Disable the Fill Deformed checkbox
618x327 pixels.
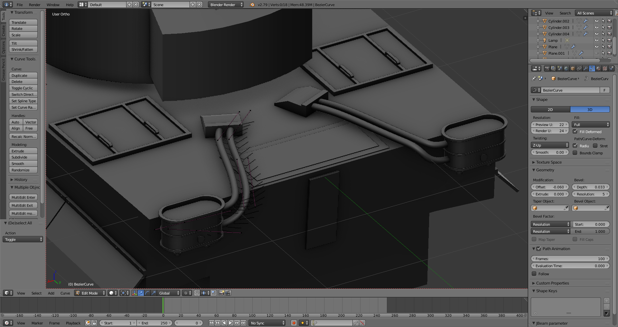(x=575, y=132)
